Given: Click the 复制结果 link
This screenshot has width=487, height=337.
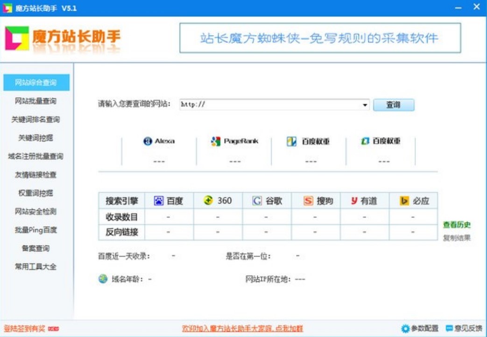Looking at the screenshot, I should click(457, 238).
